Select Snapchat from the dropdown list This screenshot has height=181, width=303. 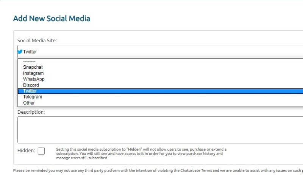click(160, 67)
